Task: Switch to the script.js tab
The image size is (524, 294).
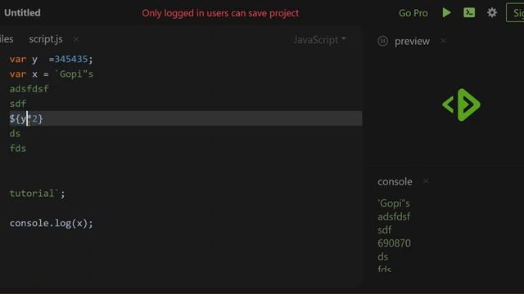Action: 46,39
